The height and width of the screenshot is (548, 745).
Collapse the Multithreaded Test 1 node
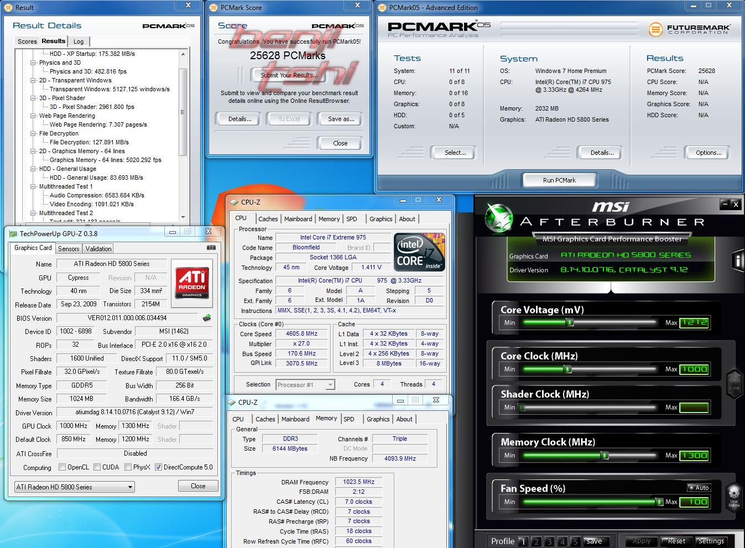(33, 186)
